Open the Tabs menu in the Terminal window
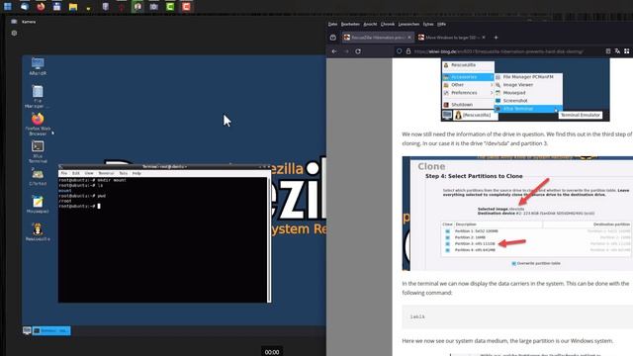The image size is (633, 356). 123,173
